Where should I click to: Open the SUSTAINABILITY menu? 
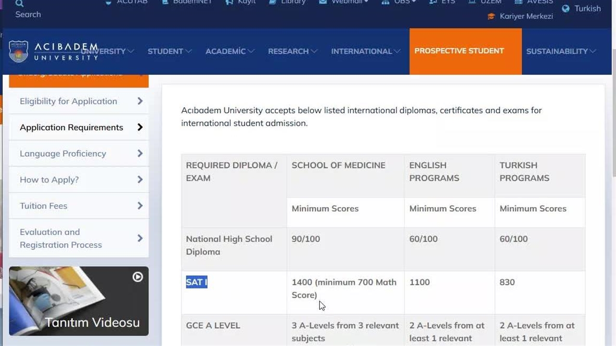point(561,51)
